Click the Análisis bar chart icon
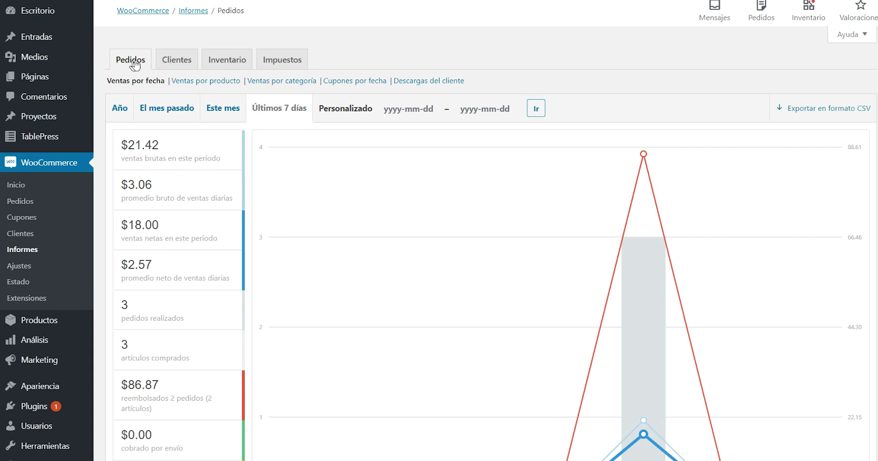The width and height of the screenshot is (878, 461). point(10,340)
